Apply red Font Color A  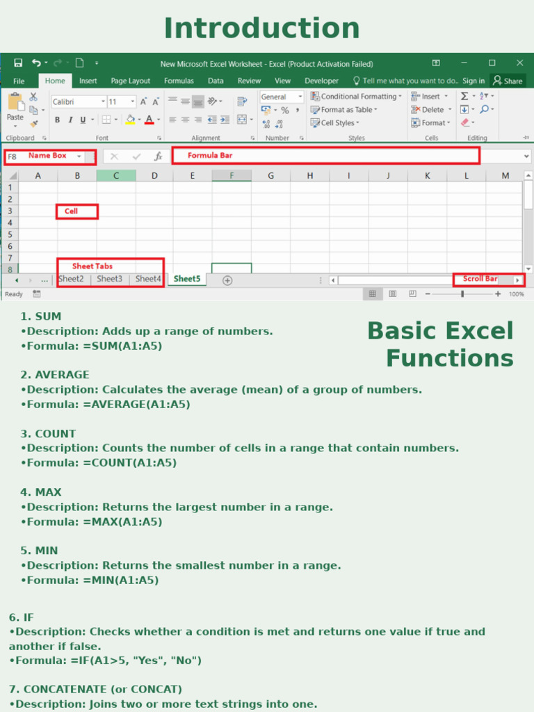(149, 120)
